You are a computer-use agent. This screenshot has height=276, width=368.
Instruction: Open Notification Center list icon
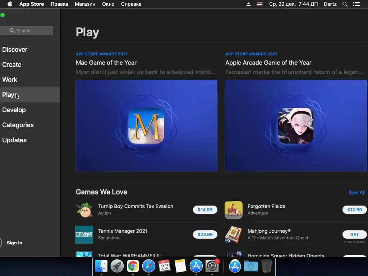click(356, 4)
